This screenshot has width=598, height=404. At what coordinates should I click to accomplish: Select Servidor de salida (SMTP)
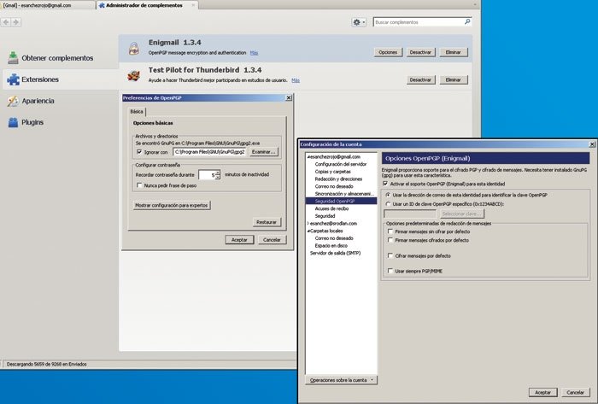[335, 253]
